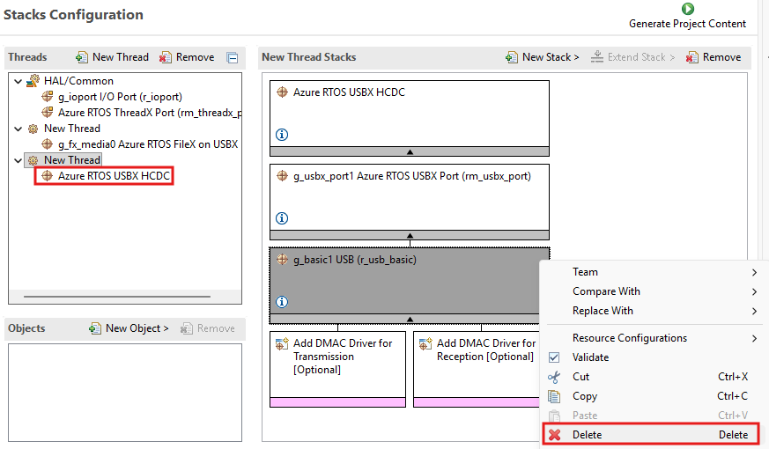Click module icon beside Azure RTOS USBX HCDC in tree
This screenshot has height=449, width=769.
pyautogui.click(x=47, y=175)
